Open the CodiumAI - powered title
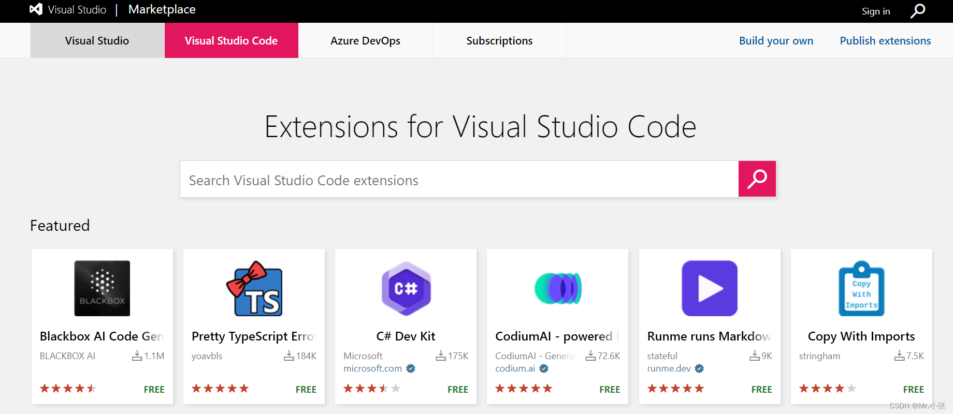This screenshot has width=953, height=414. coord(557,336)
